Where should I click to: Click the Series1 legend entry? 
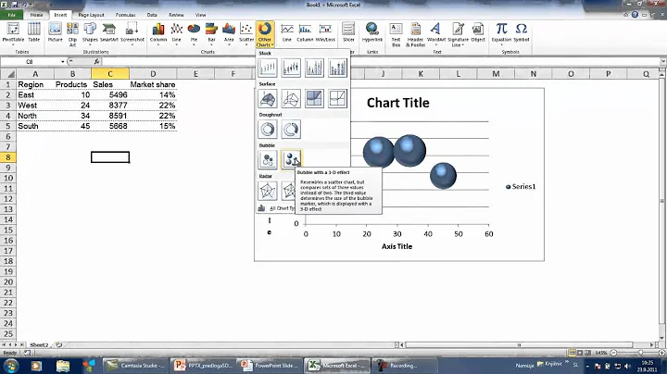click(521, 187)
